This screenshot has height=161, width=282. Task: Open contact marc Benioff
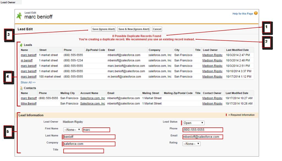click(29, 98)
